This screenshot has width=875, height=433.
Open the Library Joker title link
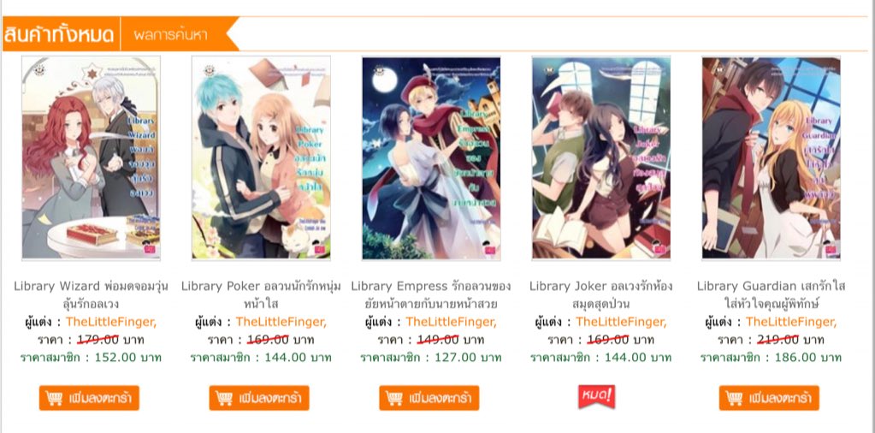point(601,295)
